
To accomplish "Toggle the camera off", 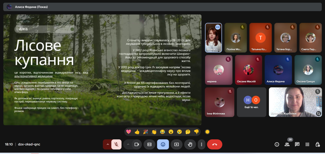I will 137,144.
